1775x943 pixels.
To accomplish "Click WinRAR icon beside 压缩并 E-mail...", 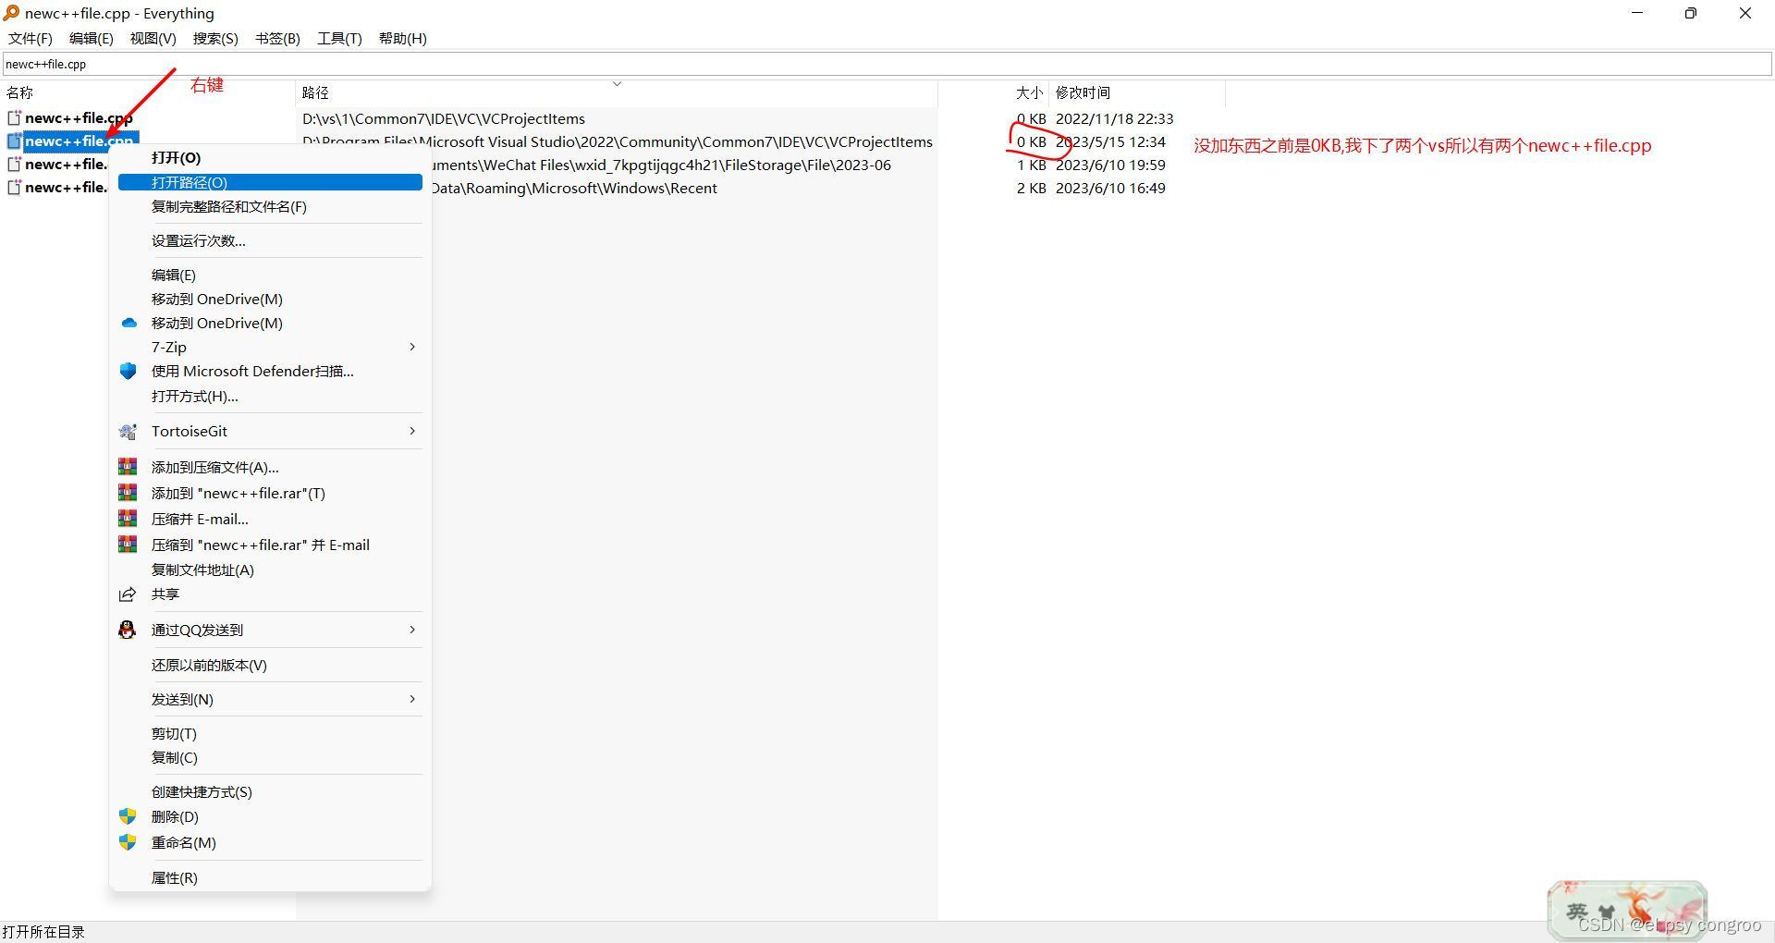I will [128, 519].
